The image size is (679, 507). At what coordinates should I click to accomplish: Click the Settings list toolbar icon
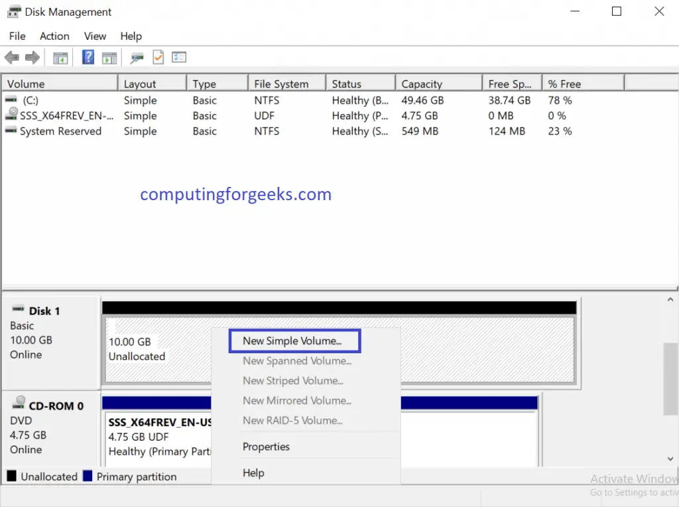(x=179, y=57)
